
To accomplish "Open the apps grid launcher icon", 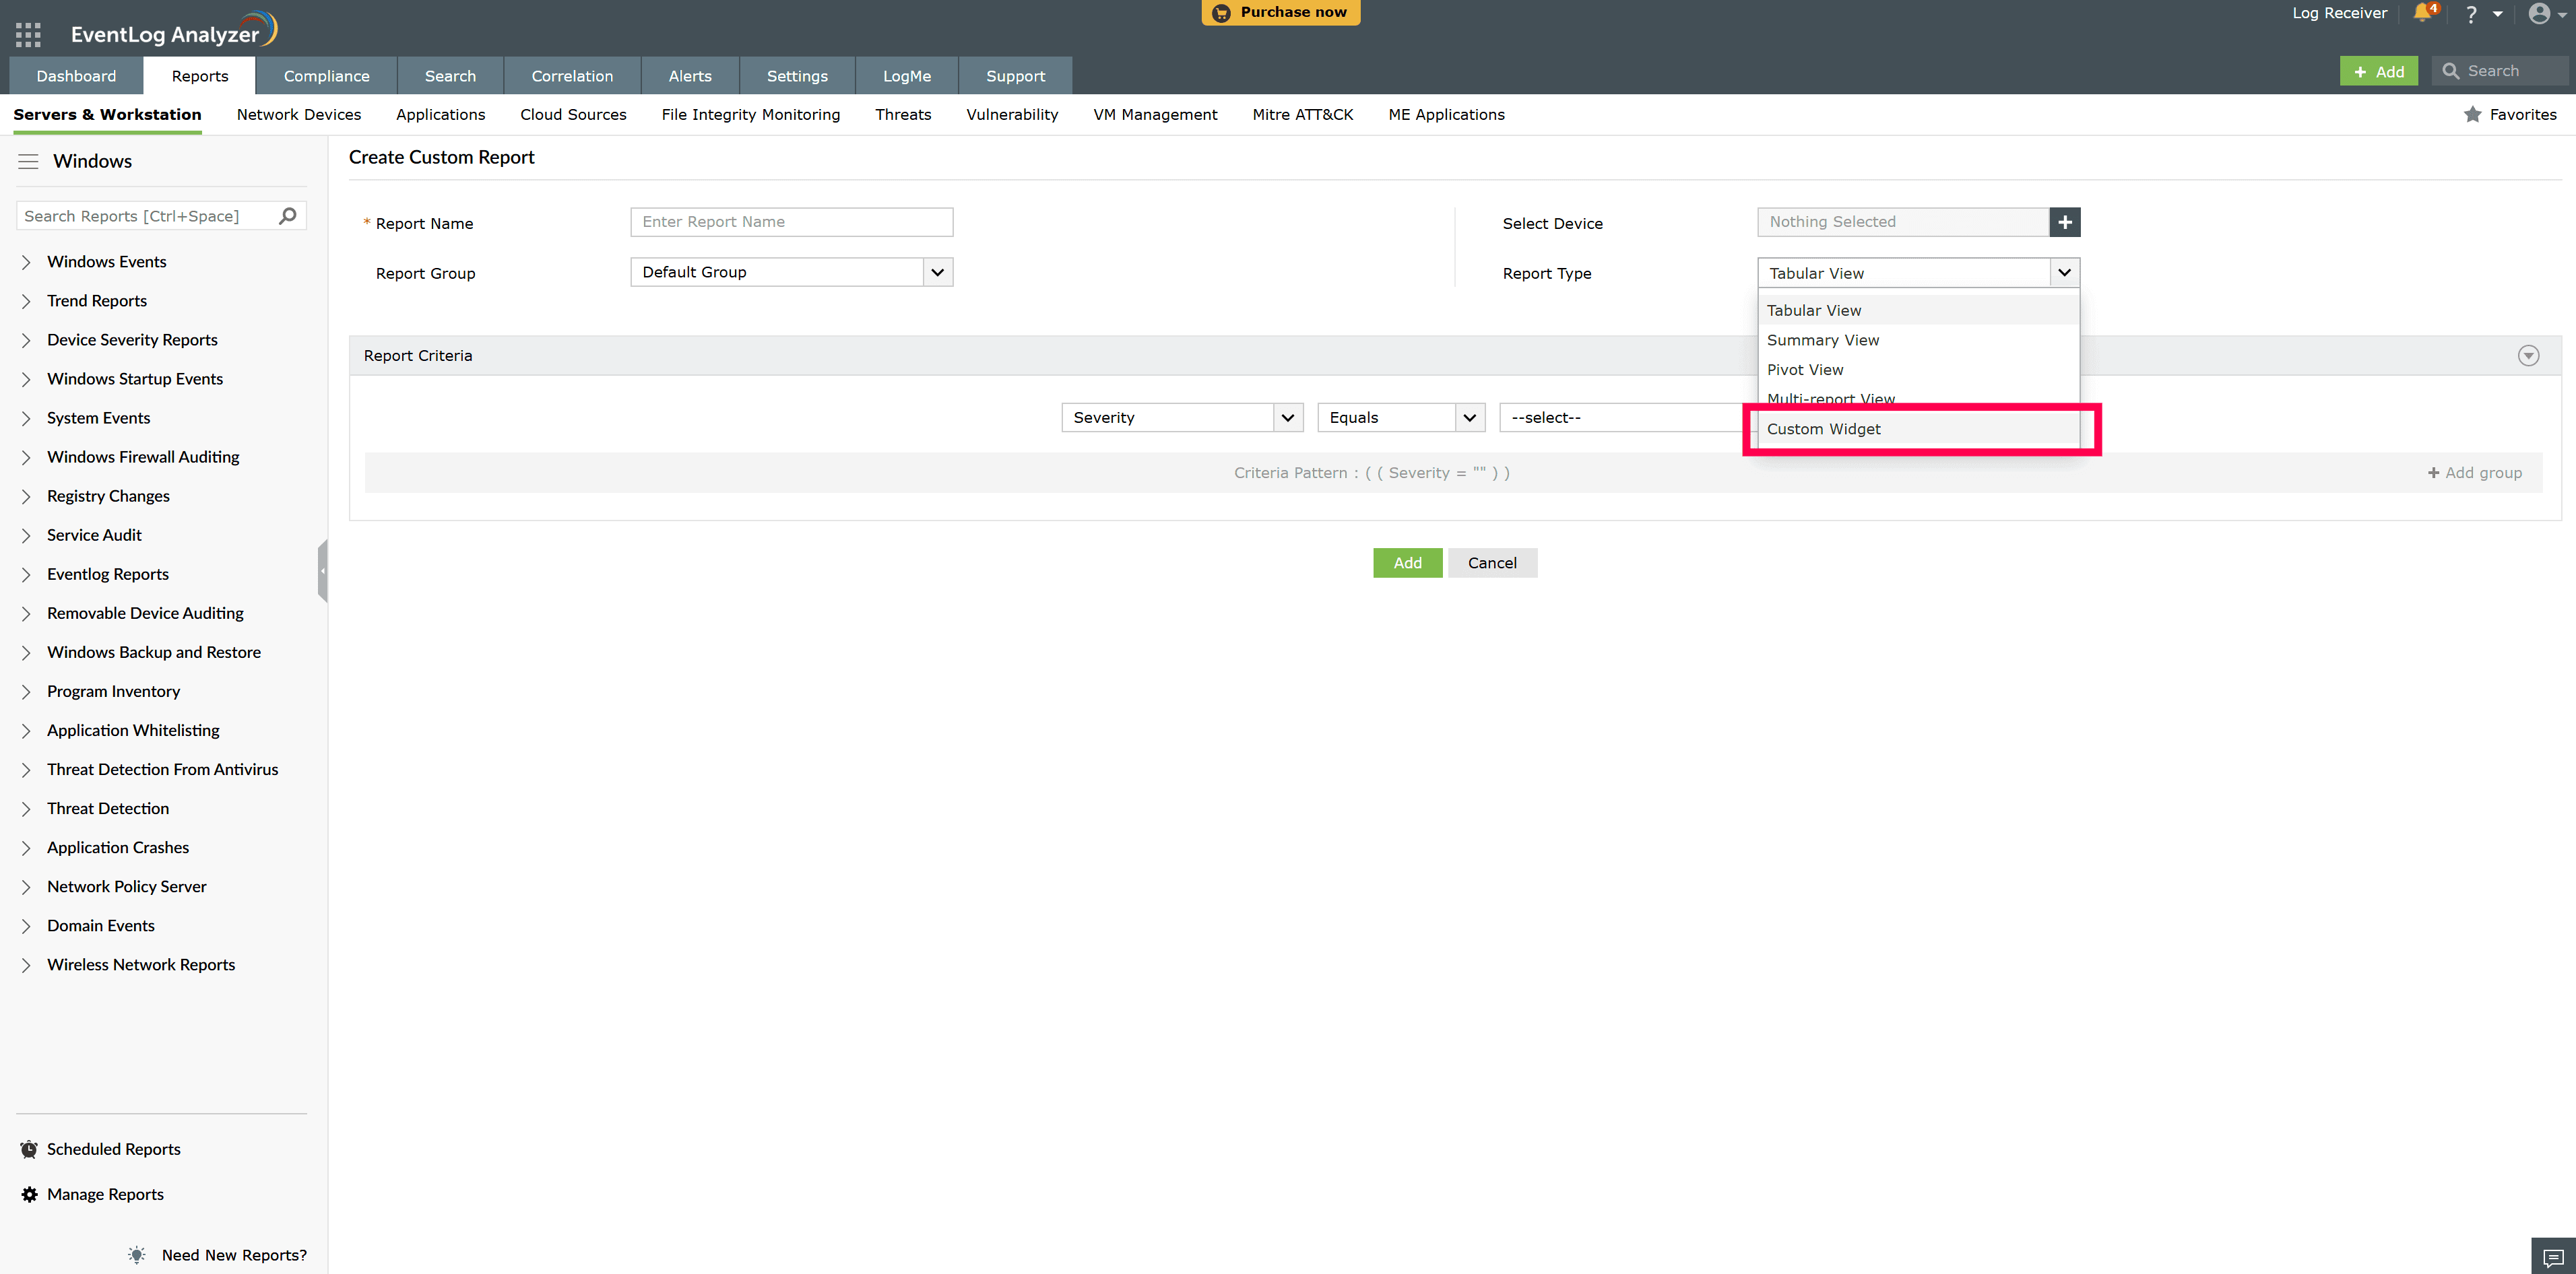I will 28,35.
